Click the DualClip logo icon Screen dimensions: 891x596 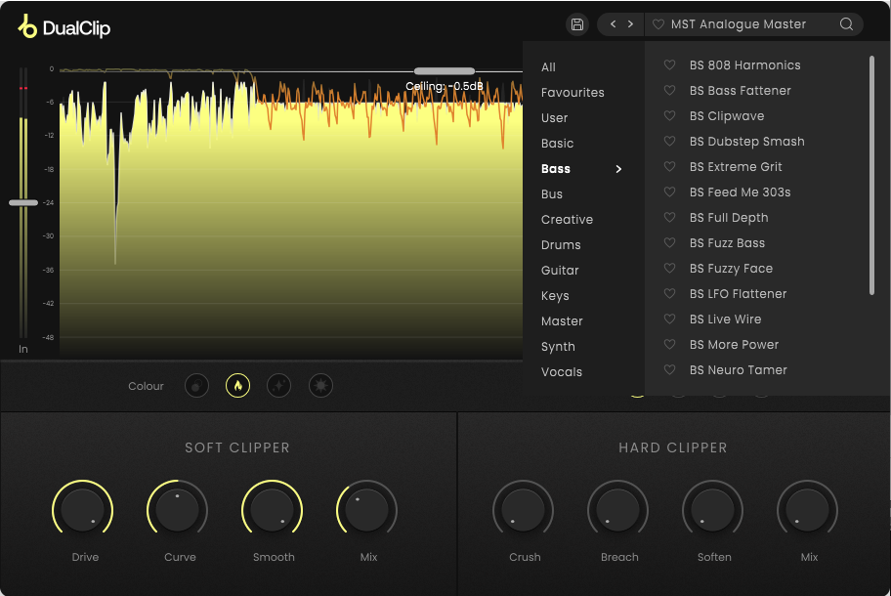(x=27, y=27)
